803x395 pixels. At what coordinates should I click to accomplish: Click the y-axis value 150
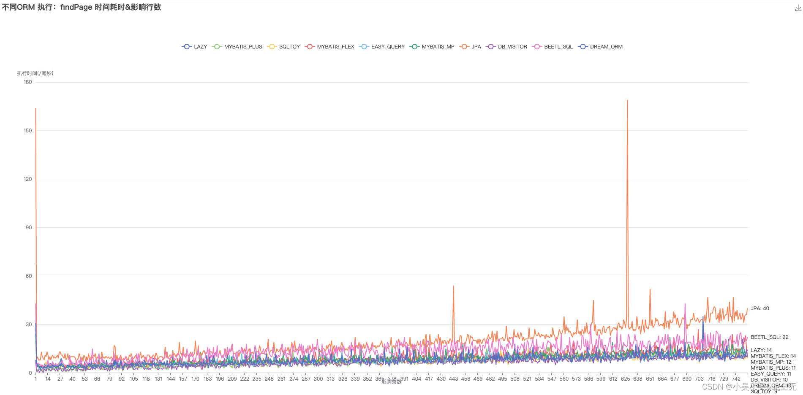click(28, 131)
